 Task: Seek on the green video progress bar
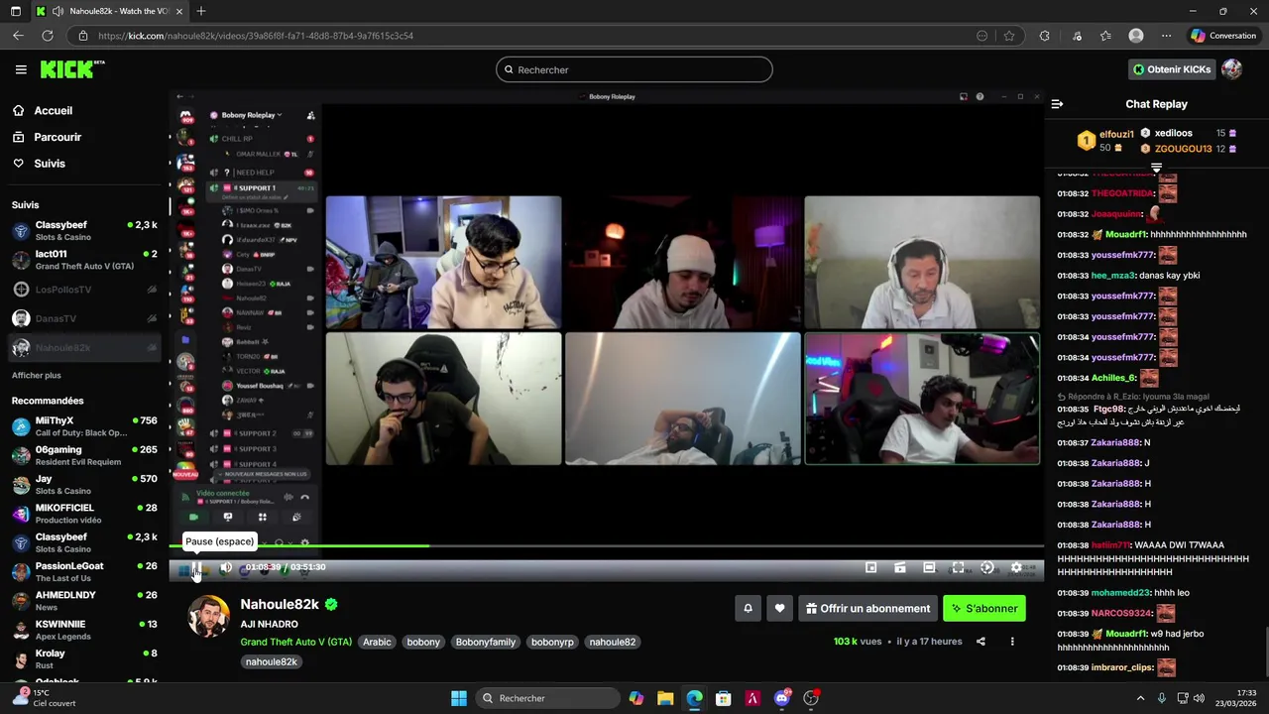[x=607, y=545]
